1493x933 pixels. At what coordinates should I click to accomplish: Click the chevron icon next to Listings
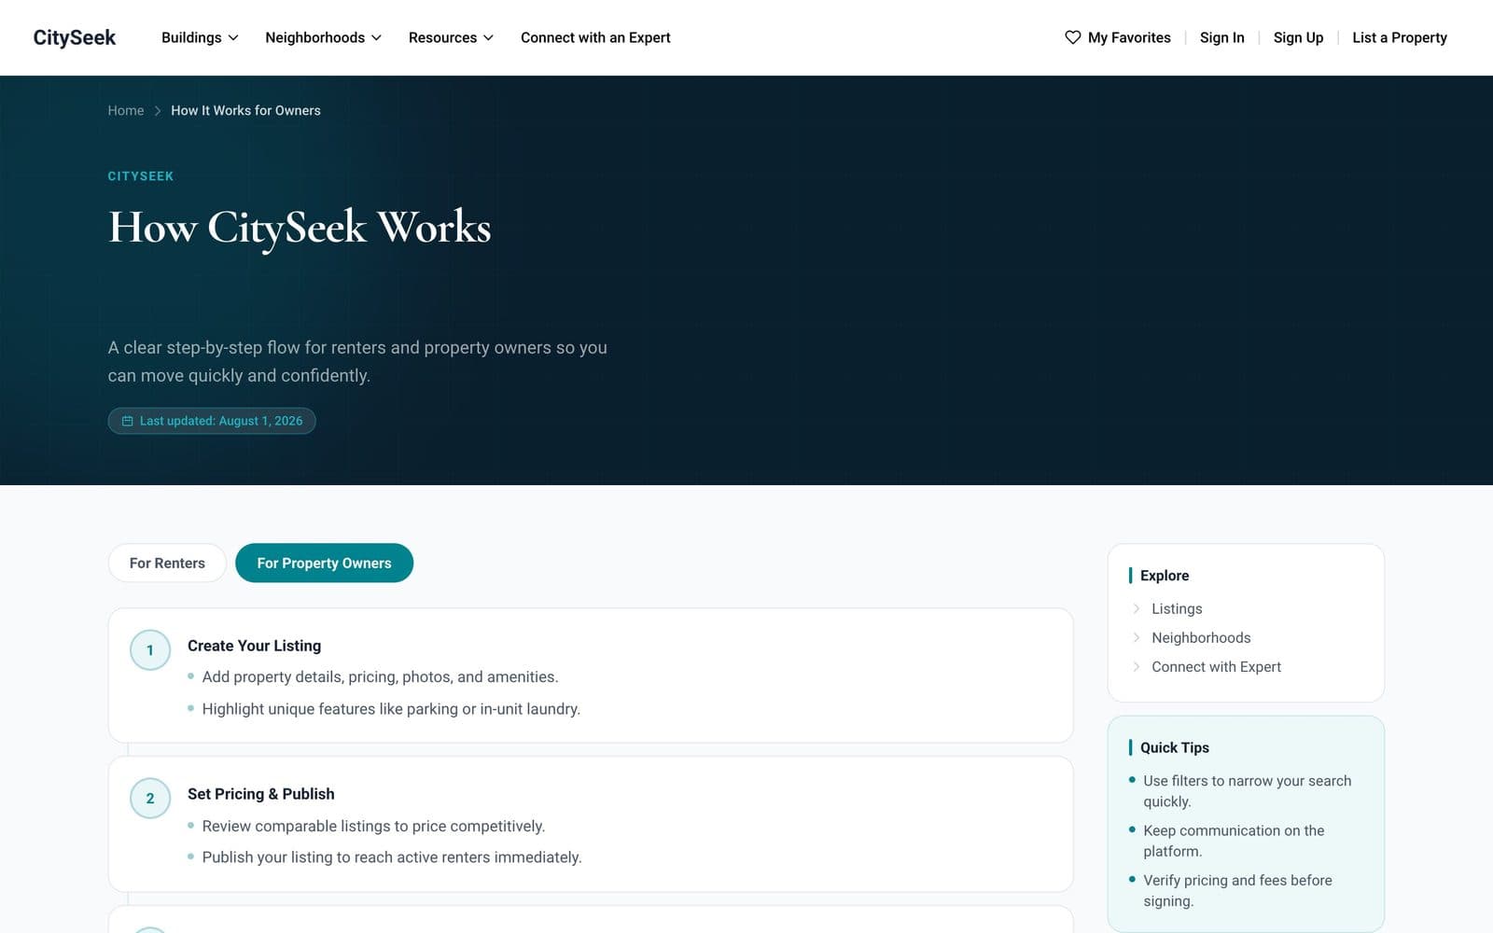coord(1136,608)
